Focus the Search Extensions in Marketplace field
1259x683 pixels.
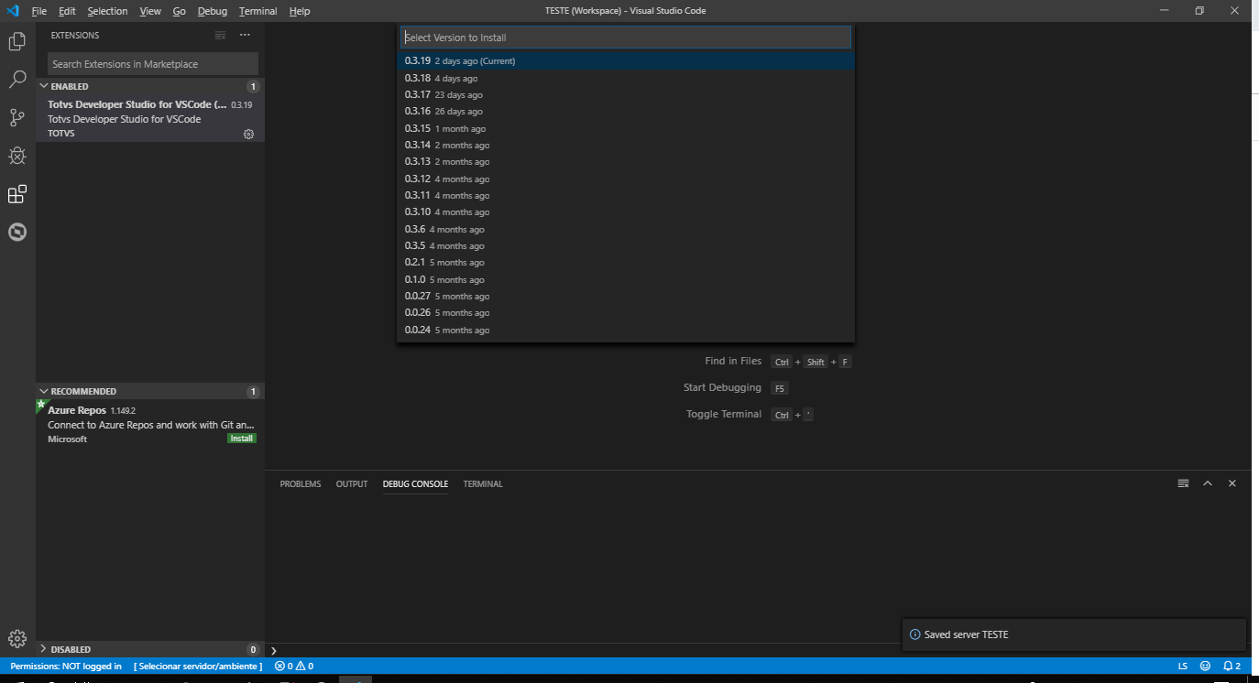pos(153,64)
